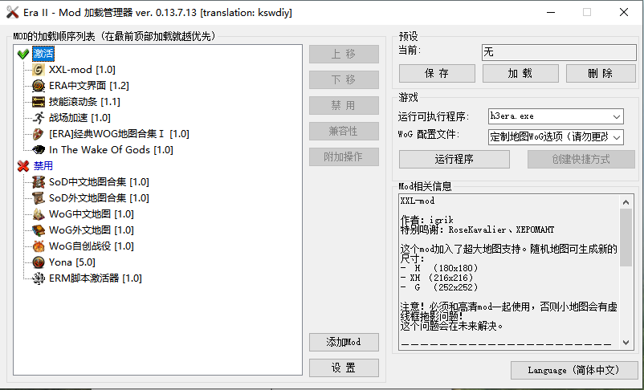Screen dimensions: 644x390
Task: Select SoD中文地图合集 [1.0] entry
Action: click(x=99, y=182)
